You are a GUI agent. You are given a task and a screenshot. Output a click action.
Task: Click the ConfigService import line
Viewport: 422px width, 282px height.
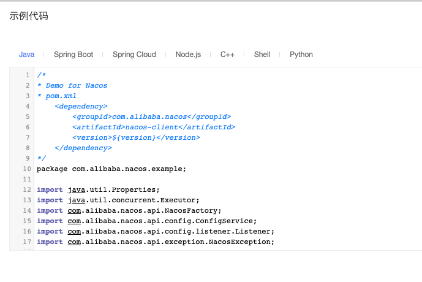pos(146,221)
